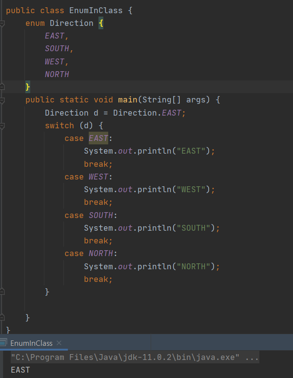Click the WEST case label
Viewport: 293px width, 378px height.
pyautogui.click(x=98, y=177)
